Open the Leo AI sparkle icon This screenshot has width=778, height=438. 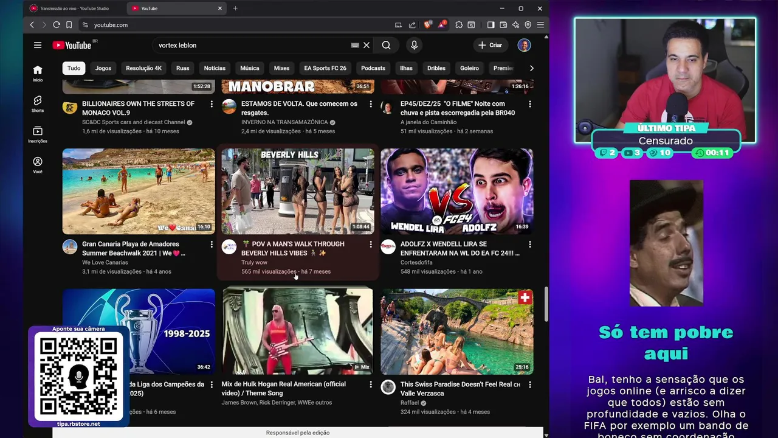coord(515,25)
